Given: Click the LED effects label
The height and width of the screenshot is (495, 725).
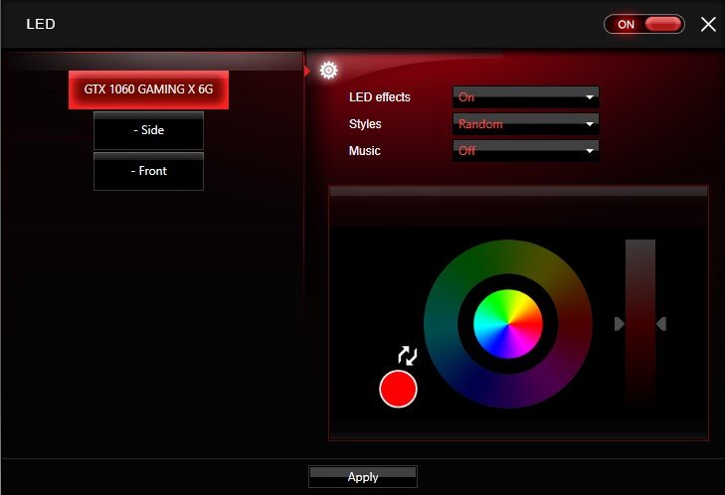Looking at the screenshot, I should tap(380, 97).
